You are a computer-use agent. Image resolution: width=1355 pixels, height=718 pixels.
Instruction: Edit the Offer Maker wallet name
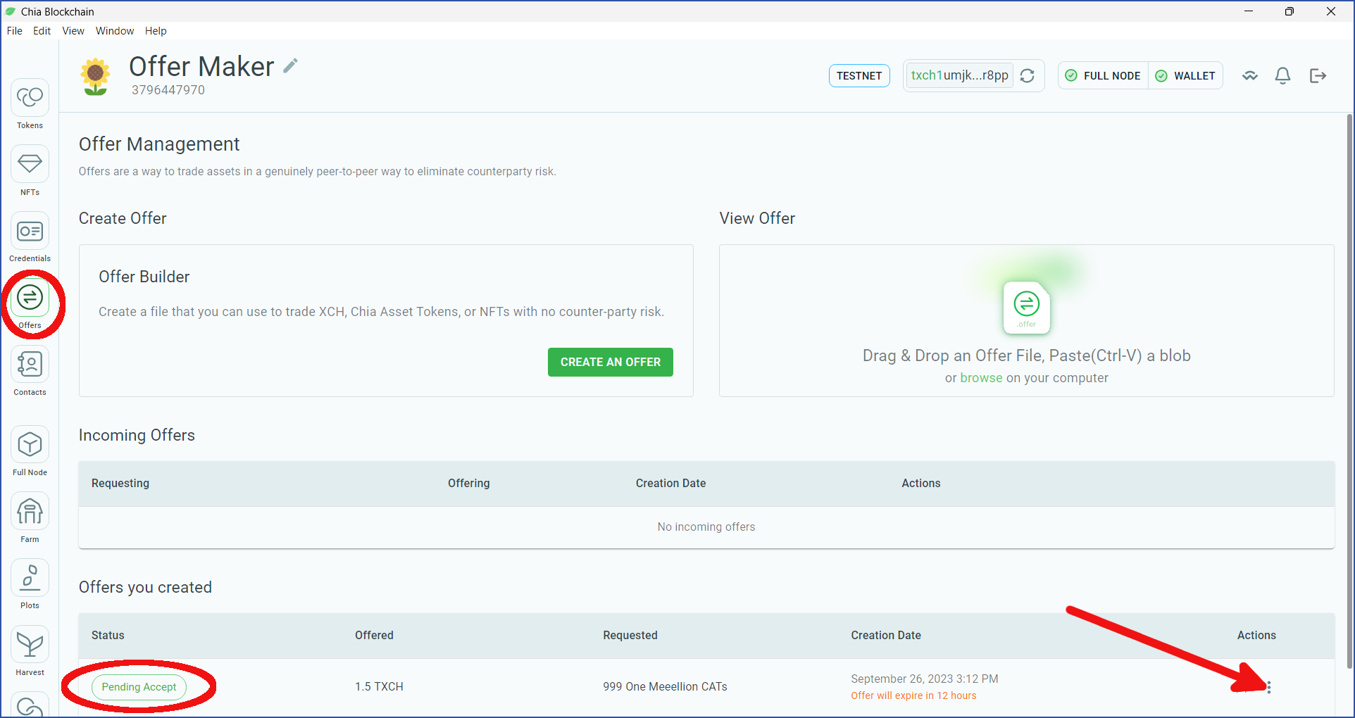click(x=290, y=66)
